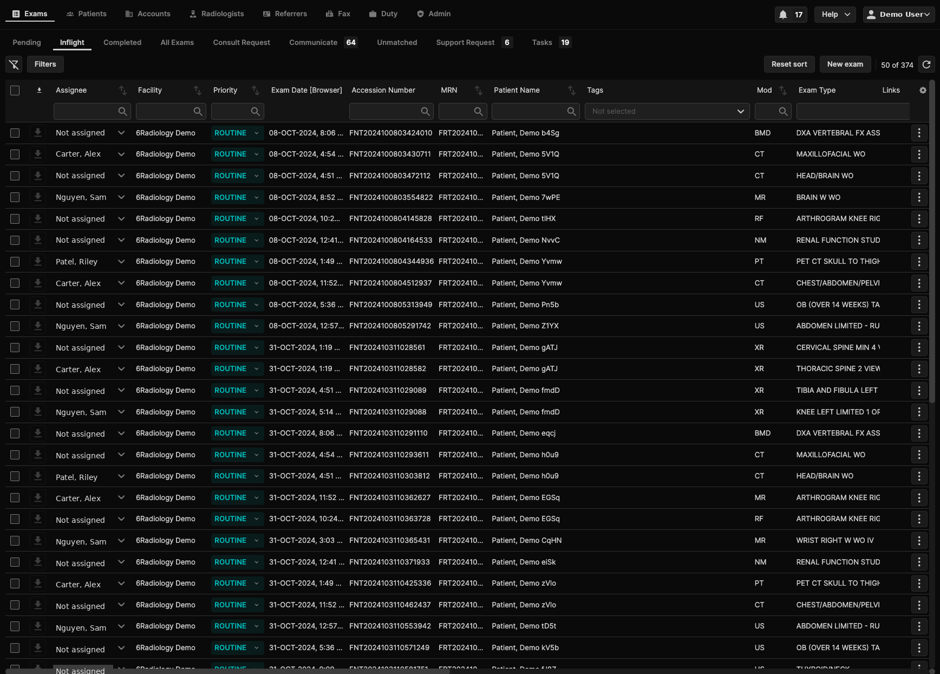Expand assignee dropdown for FNT2024100803424010

pos(121,133)
